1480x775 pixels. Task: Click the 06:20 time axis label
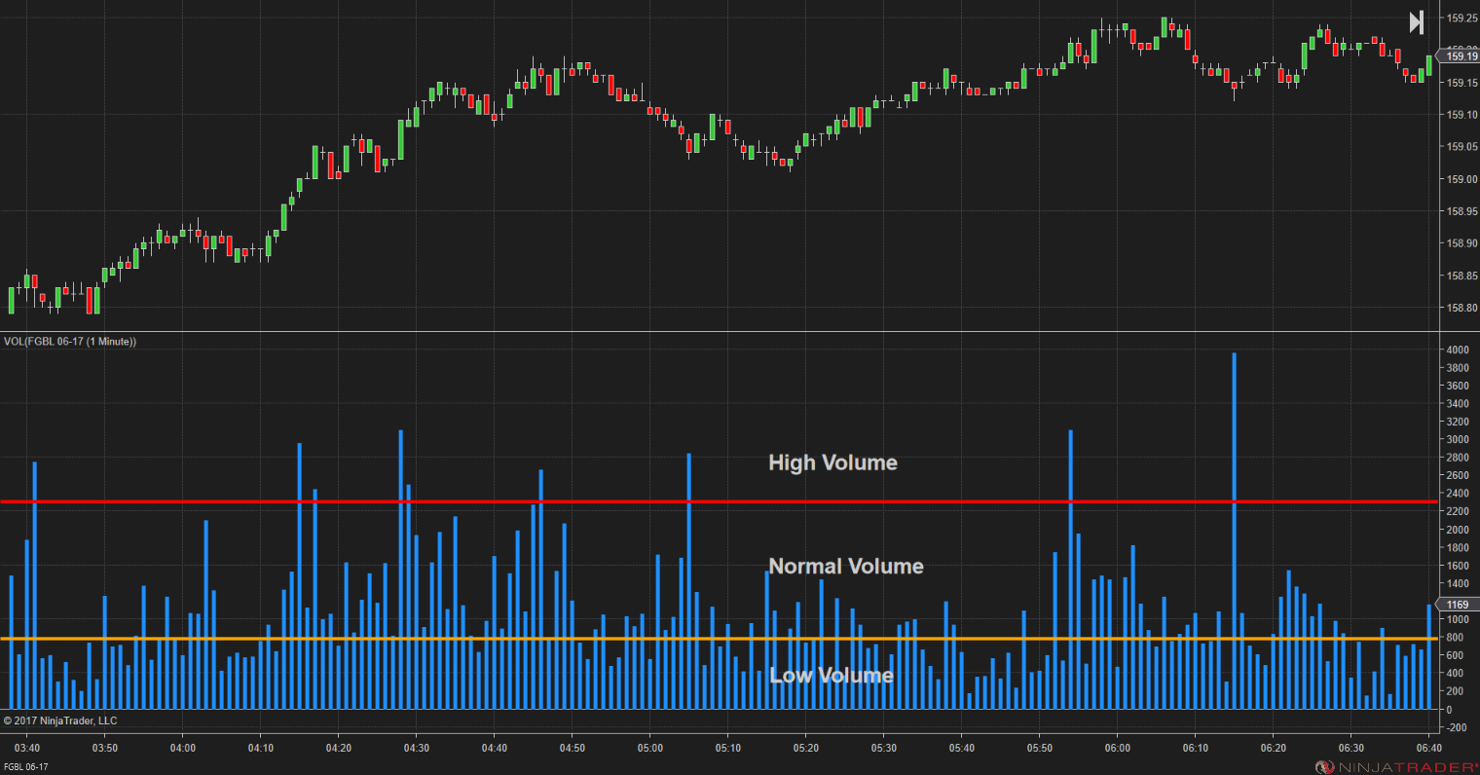[1273, 749]
